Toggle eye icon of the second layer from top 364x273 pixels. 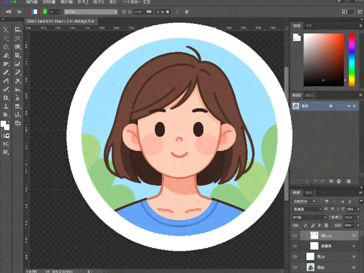coord(295,246)
